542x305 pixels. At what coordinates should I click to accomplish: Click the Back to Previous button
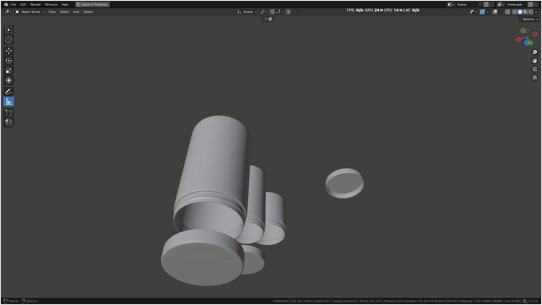[x=92, y=4]
